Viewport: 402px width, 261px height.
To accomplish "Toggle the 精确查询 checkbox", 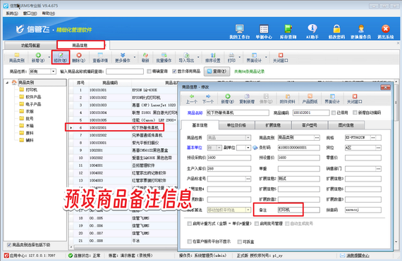I will (149, 71).
